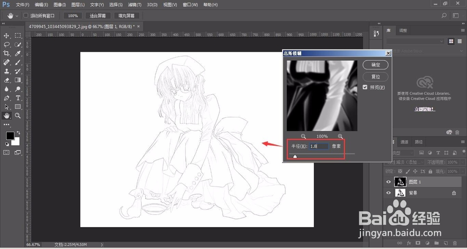Add layer style with fx icon

click(x=409, y=243)
